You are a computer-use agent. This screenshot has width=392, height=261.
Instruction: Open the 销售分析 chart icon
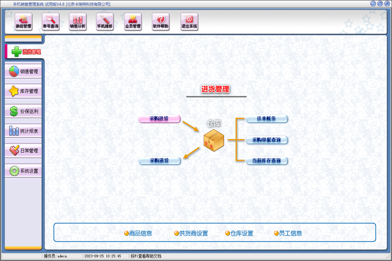pos(78,22)
